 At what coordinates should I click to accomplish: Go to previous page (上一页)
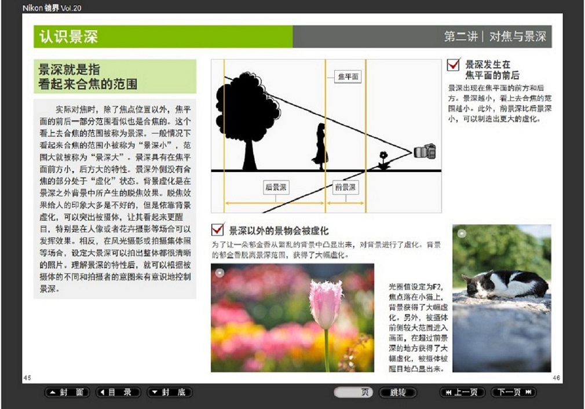(462, 392)
